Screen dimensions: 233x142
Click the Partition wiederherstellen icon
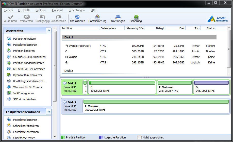(9, 63)
